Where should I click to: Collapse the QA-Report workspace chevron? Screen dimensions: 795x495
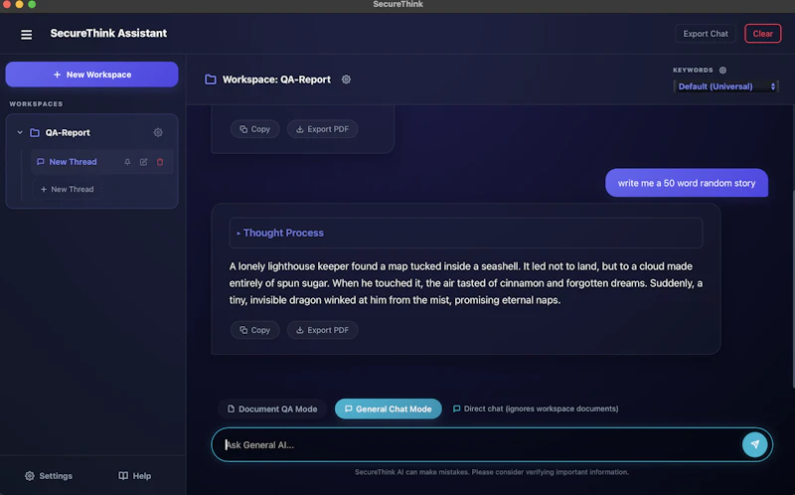20,132
